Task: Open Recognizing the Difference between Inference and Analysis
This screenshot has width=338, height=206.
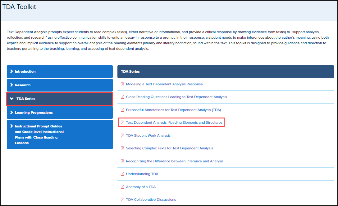Action: point(175,161)
